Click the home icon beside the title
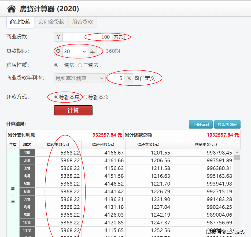 pos(12,9)
